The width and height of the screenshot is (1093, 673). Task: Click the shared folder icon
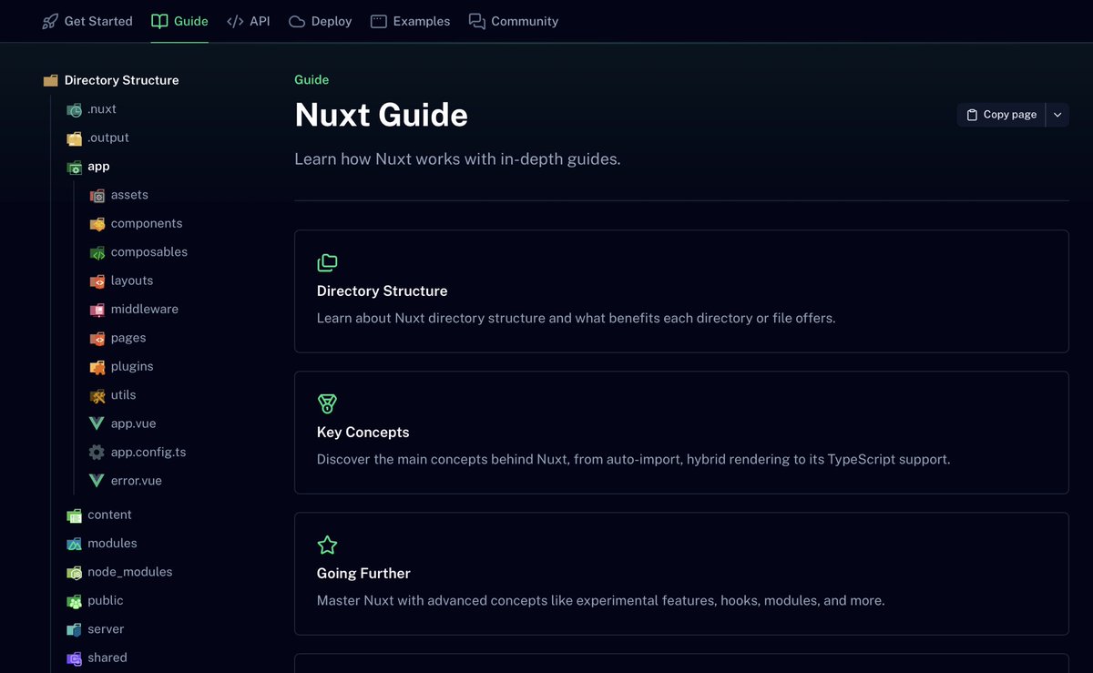[x=75, y=658]
